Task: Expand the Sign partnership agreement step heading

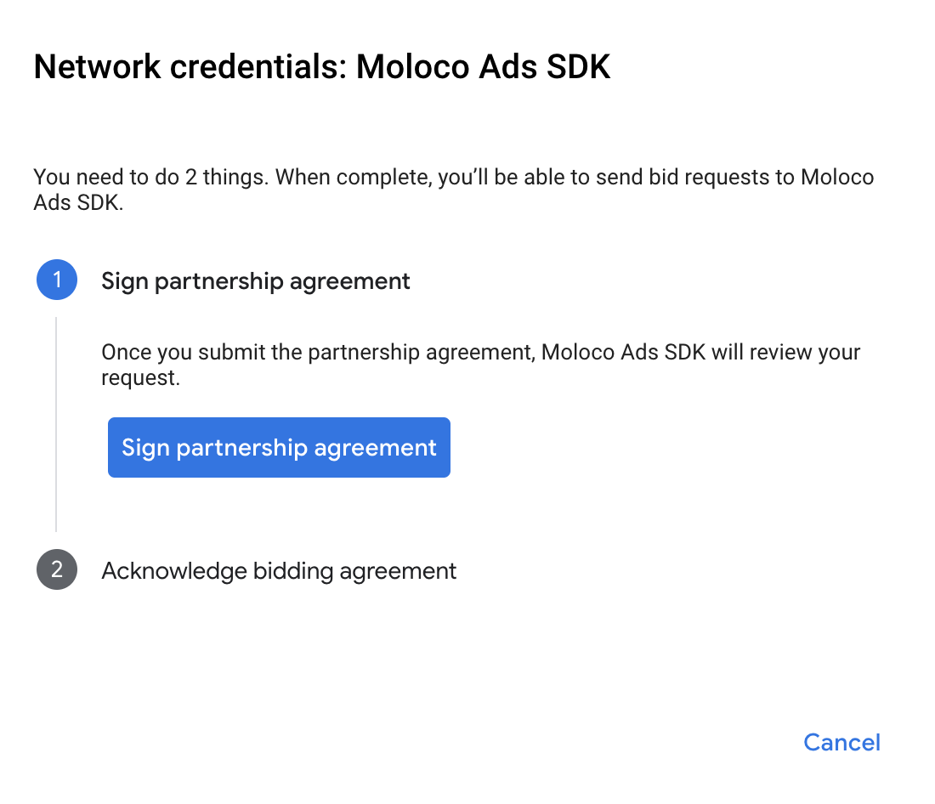Action: pyautogui.click(x=255, y=280)
